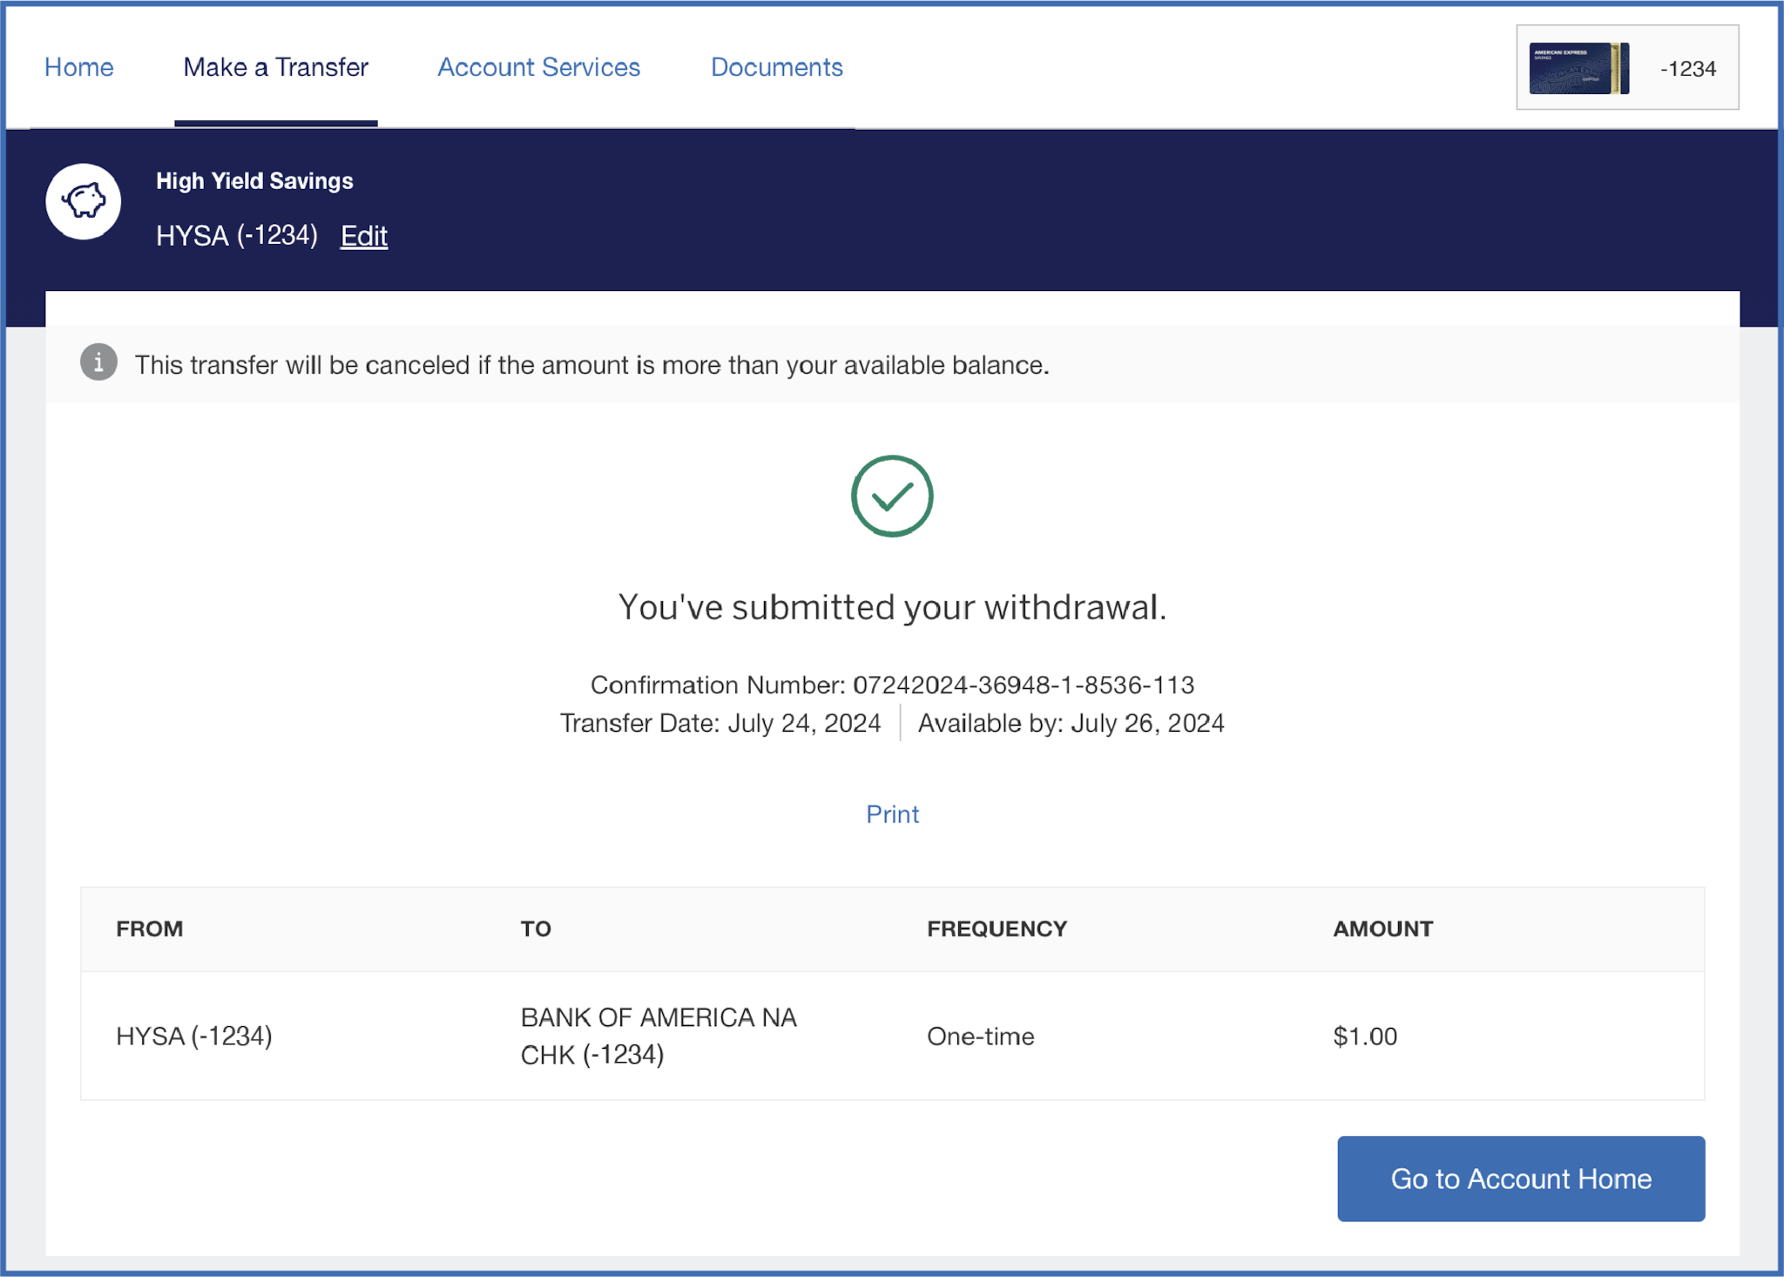Click the confirmation number text

(x=892, y=685)
